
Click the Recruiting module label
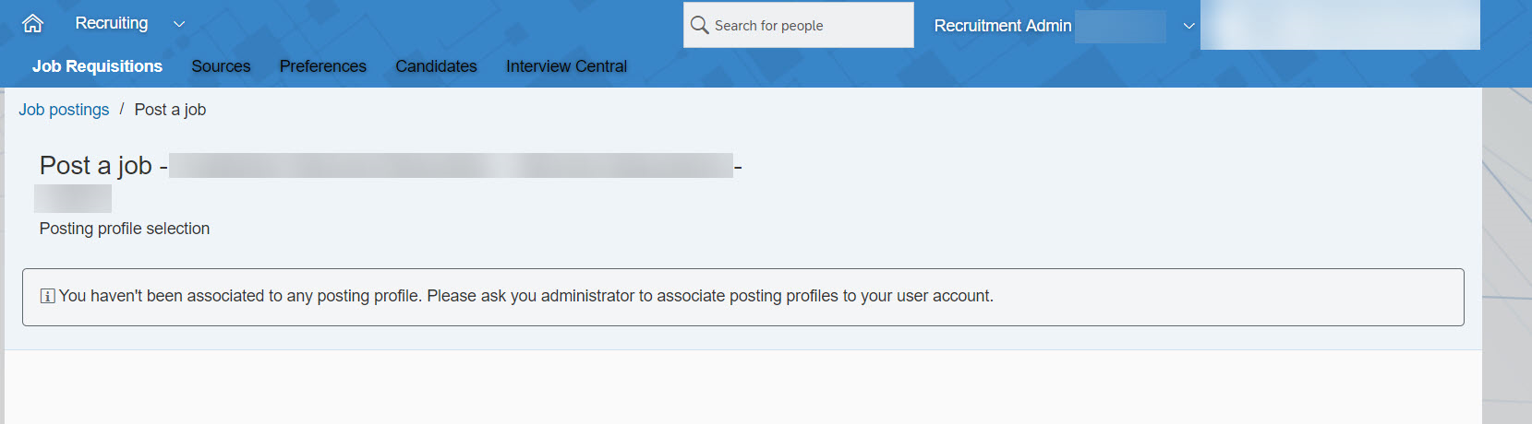coord(112,23)
